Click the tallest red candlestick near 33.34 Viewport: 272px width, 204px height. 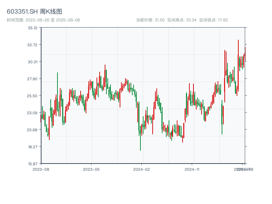tap(238, 66)
